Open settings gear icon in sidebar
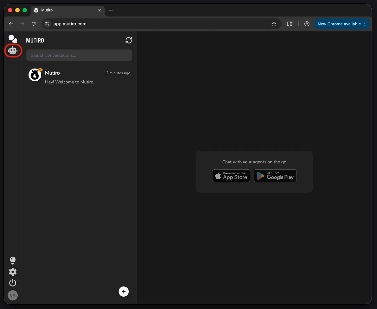The height and width of the screenshot is (309, 377). point(12,272)
